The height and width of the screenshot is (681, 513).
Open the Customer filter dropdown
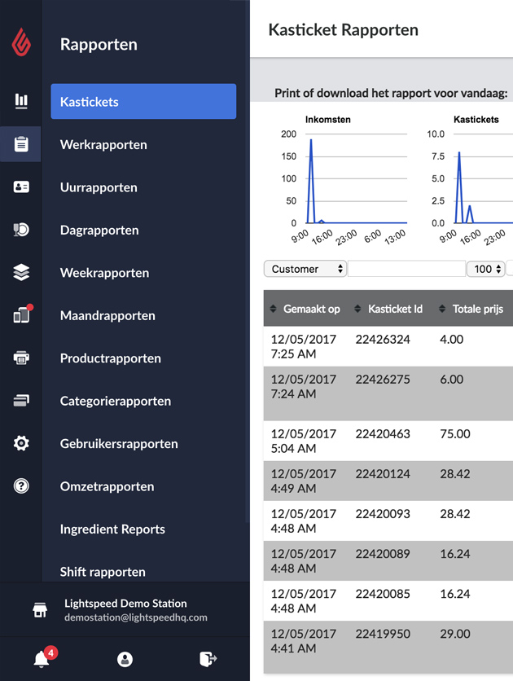point(305,269)
